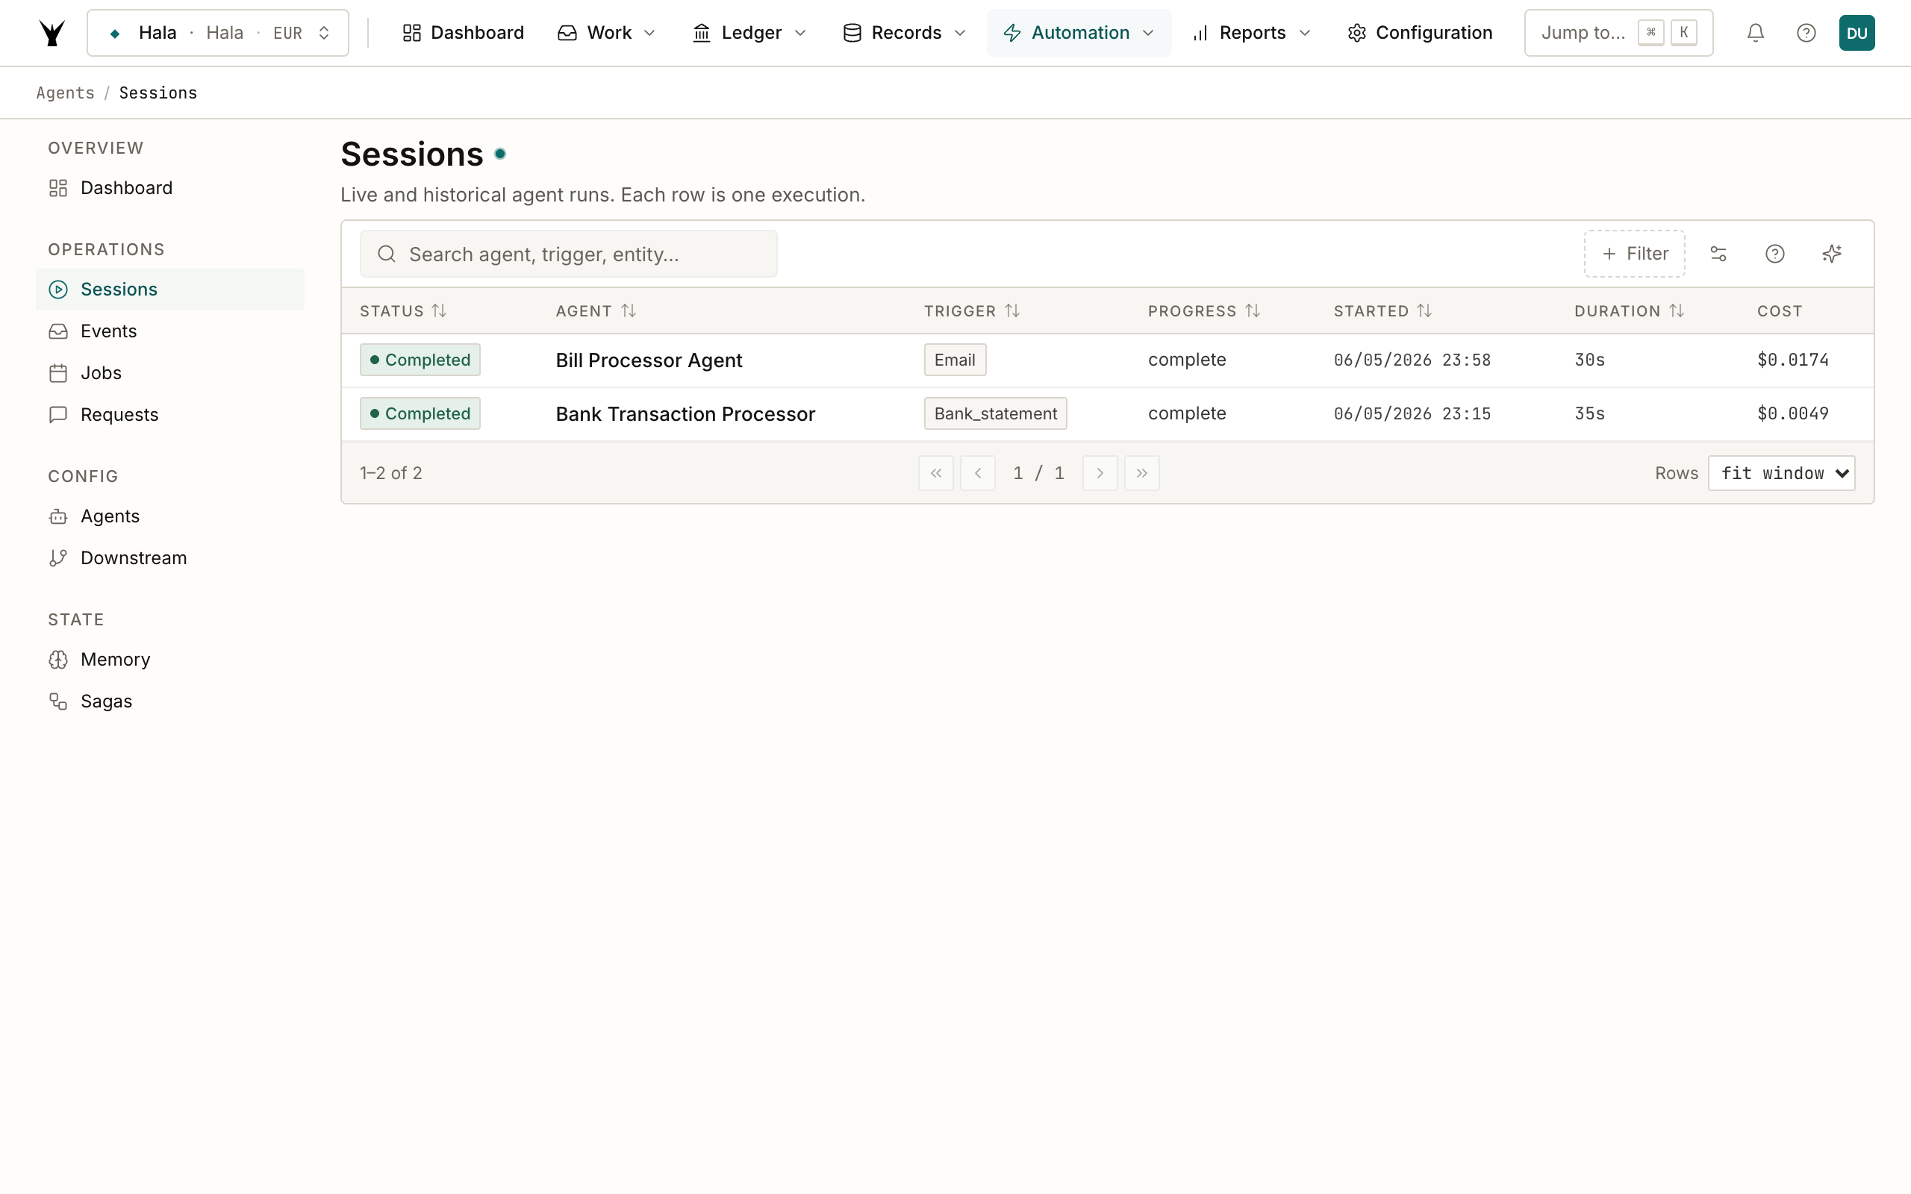
Task: Open the Hala entity switcher dropdown
Action: point(218,32)
